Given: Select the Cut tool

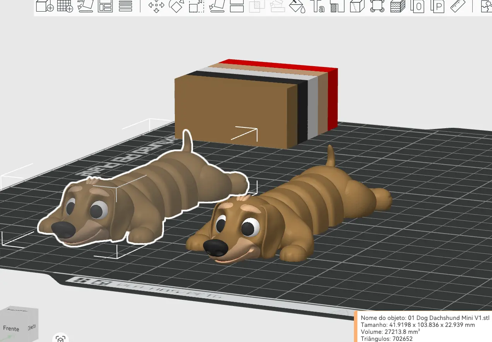Looking at the screenshot, I should click(237, 6).
